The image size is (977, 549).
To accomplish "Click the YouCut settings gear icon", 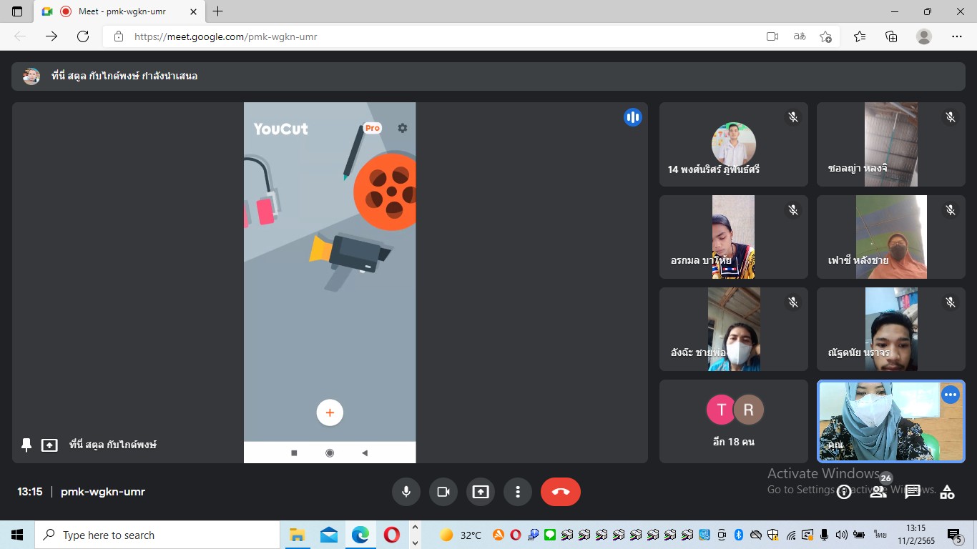I will [403, 128].
